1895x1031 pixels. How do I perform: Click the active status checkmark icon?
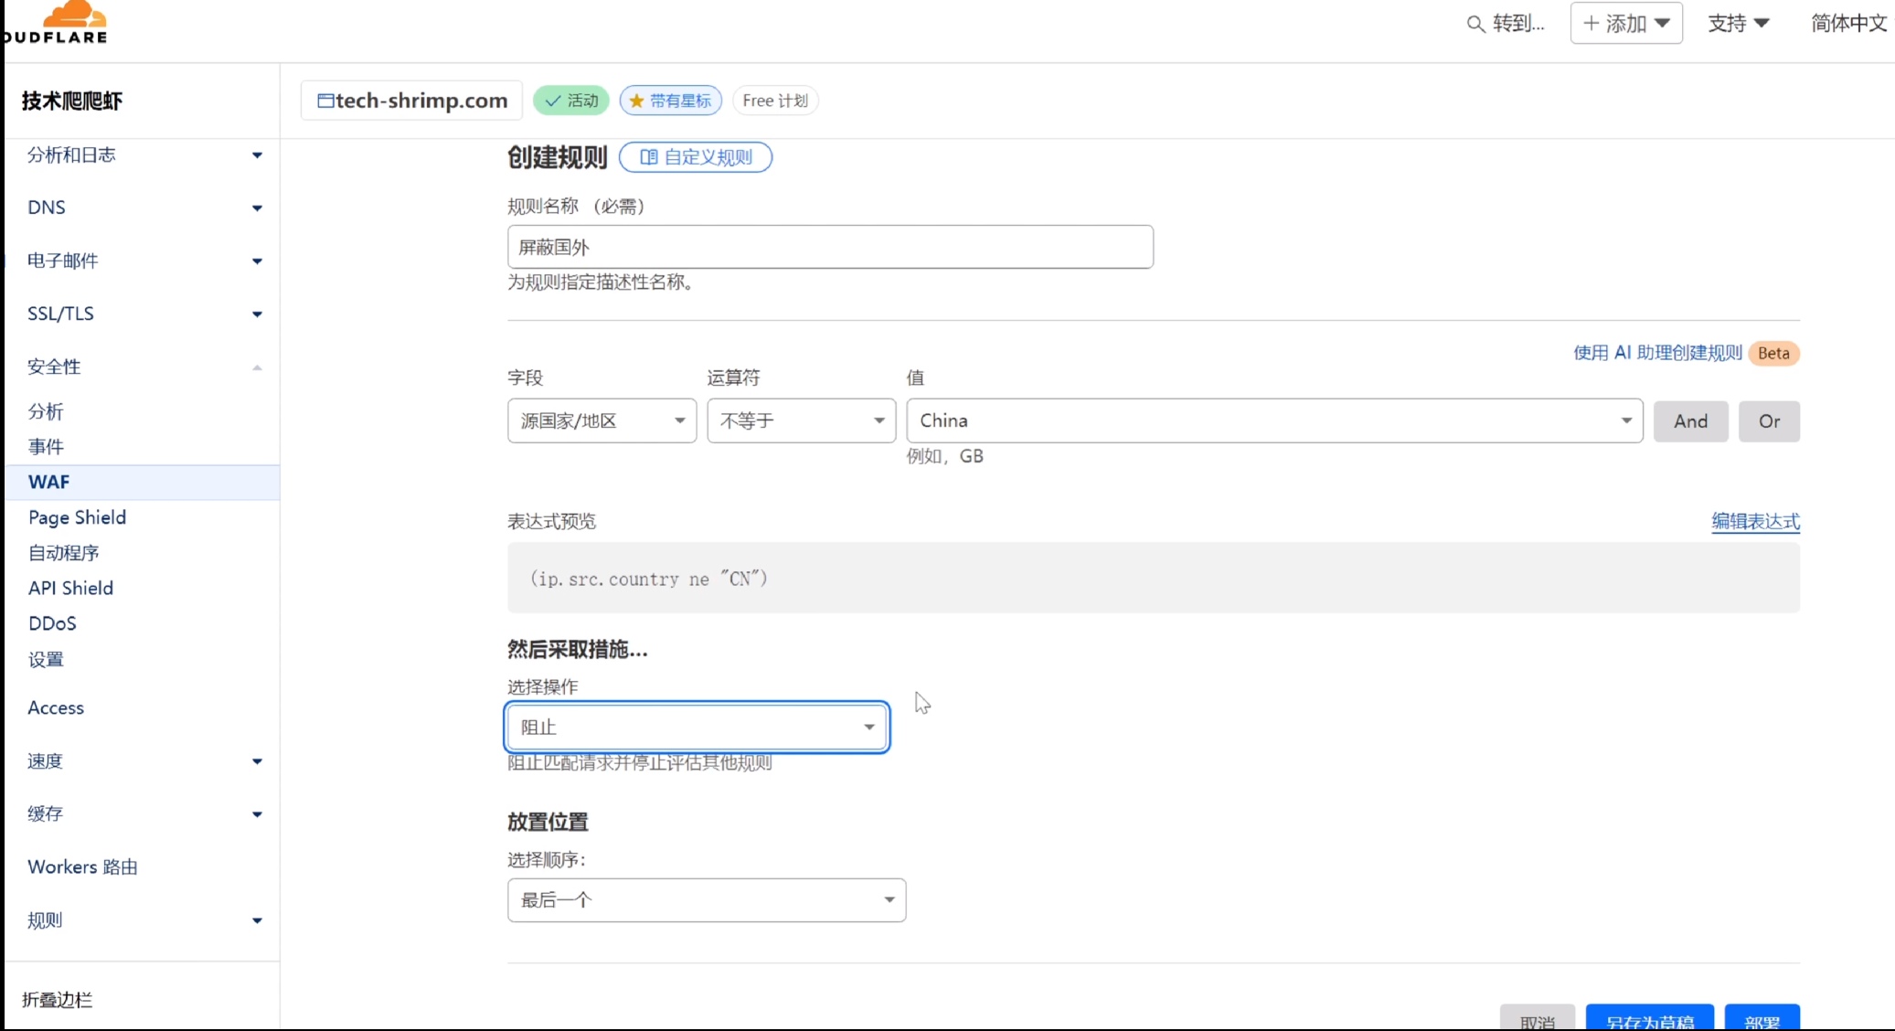(x=553, y=101)
